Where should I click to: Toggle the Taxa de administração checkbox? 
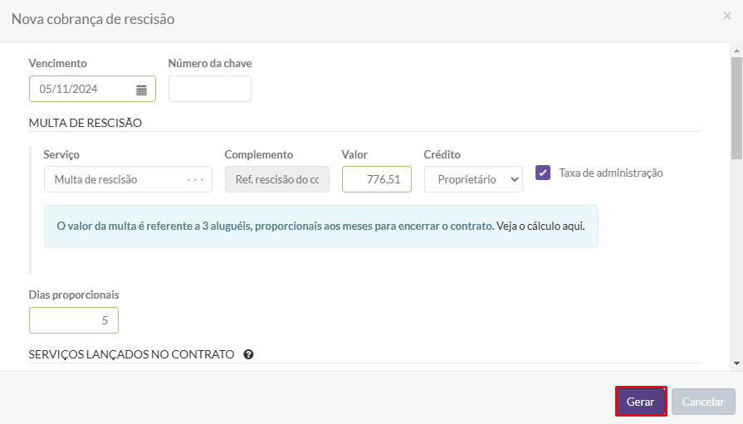coord(543,173)
